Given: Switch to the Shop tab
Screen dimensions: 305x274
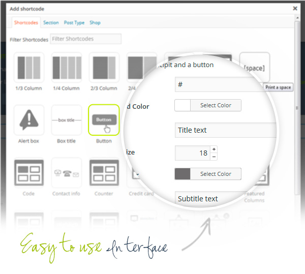Looking at the screenshot, I should coord(95,22).
